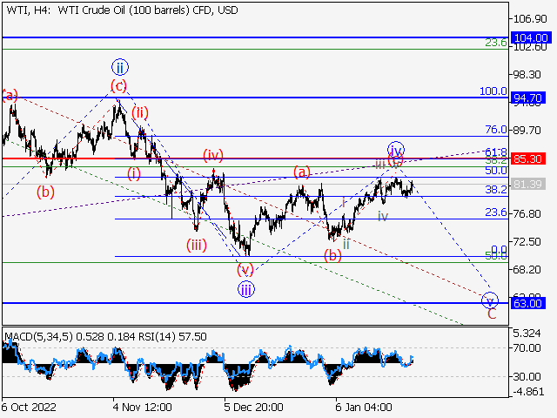Select the green 23.6 Fibonacci label
Screen dimensions: 557x418
(x=496, y=43)
